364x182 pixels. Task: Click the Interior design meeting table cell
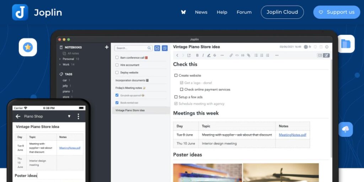(237, 144)
